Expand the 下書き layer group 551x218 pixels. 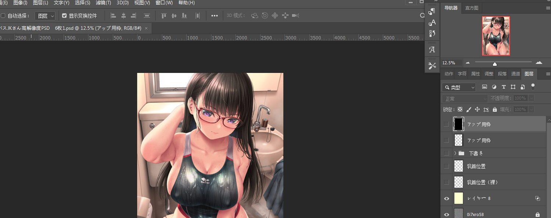tap(455, 153)
